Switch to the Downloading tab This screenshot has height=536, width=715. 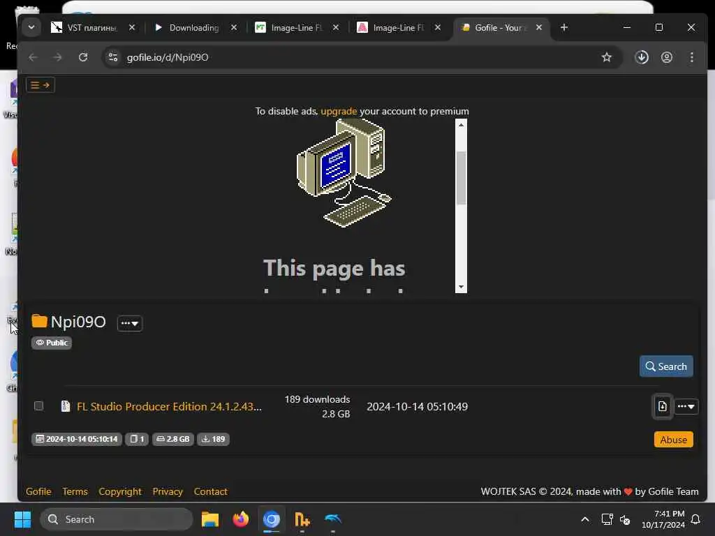pos(195,28)
